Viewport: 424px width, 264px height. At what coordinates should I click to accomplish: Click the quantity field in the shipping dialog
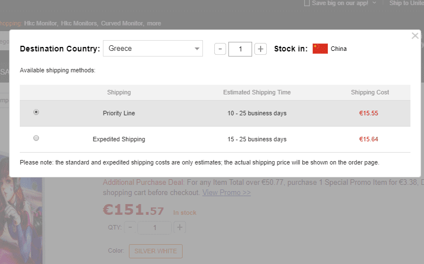coord(240,49)
